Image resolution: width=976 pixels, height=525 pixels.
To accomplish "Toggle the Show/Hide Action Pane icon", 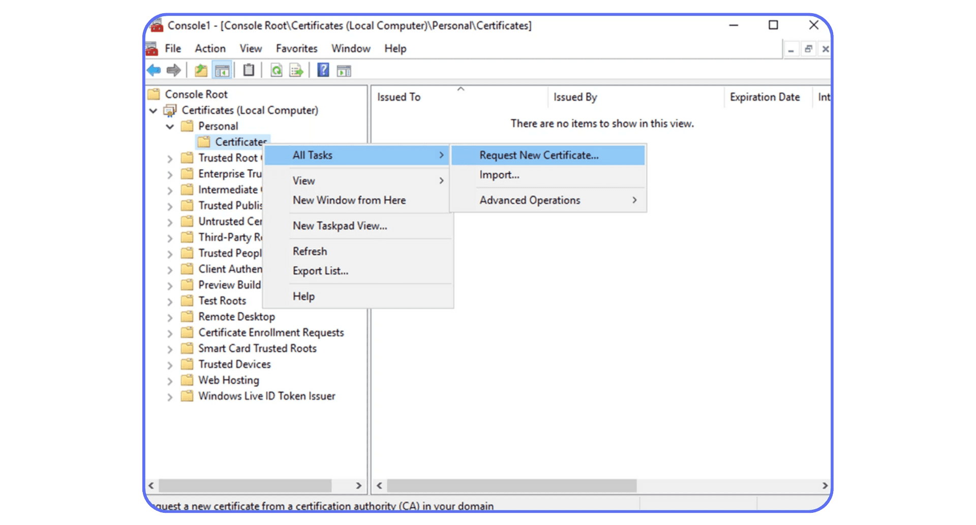I will tap(344, 70).
